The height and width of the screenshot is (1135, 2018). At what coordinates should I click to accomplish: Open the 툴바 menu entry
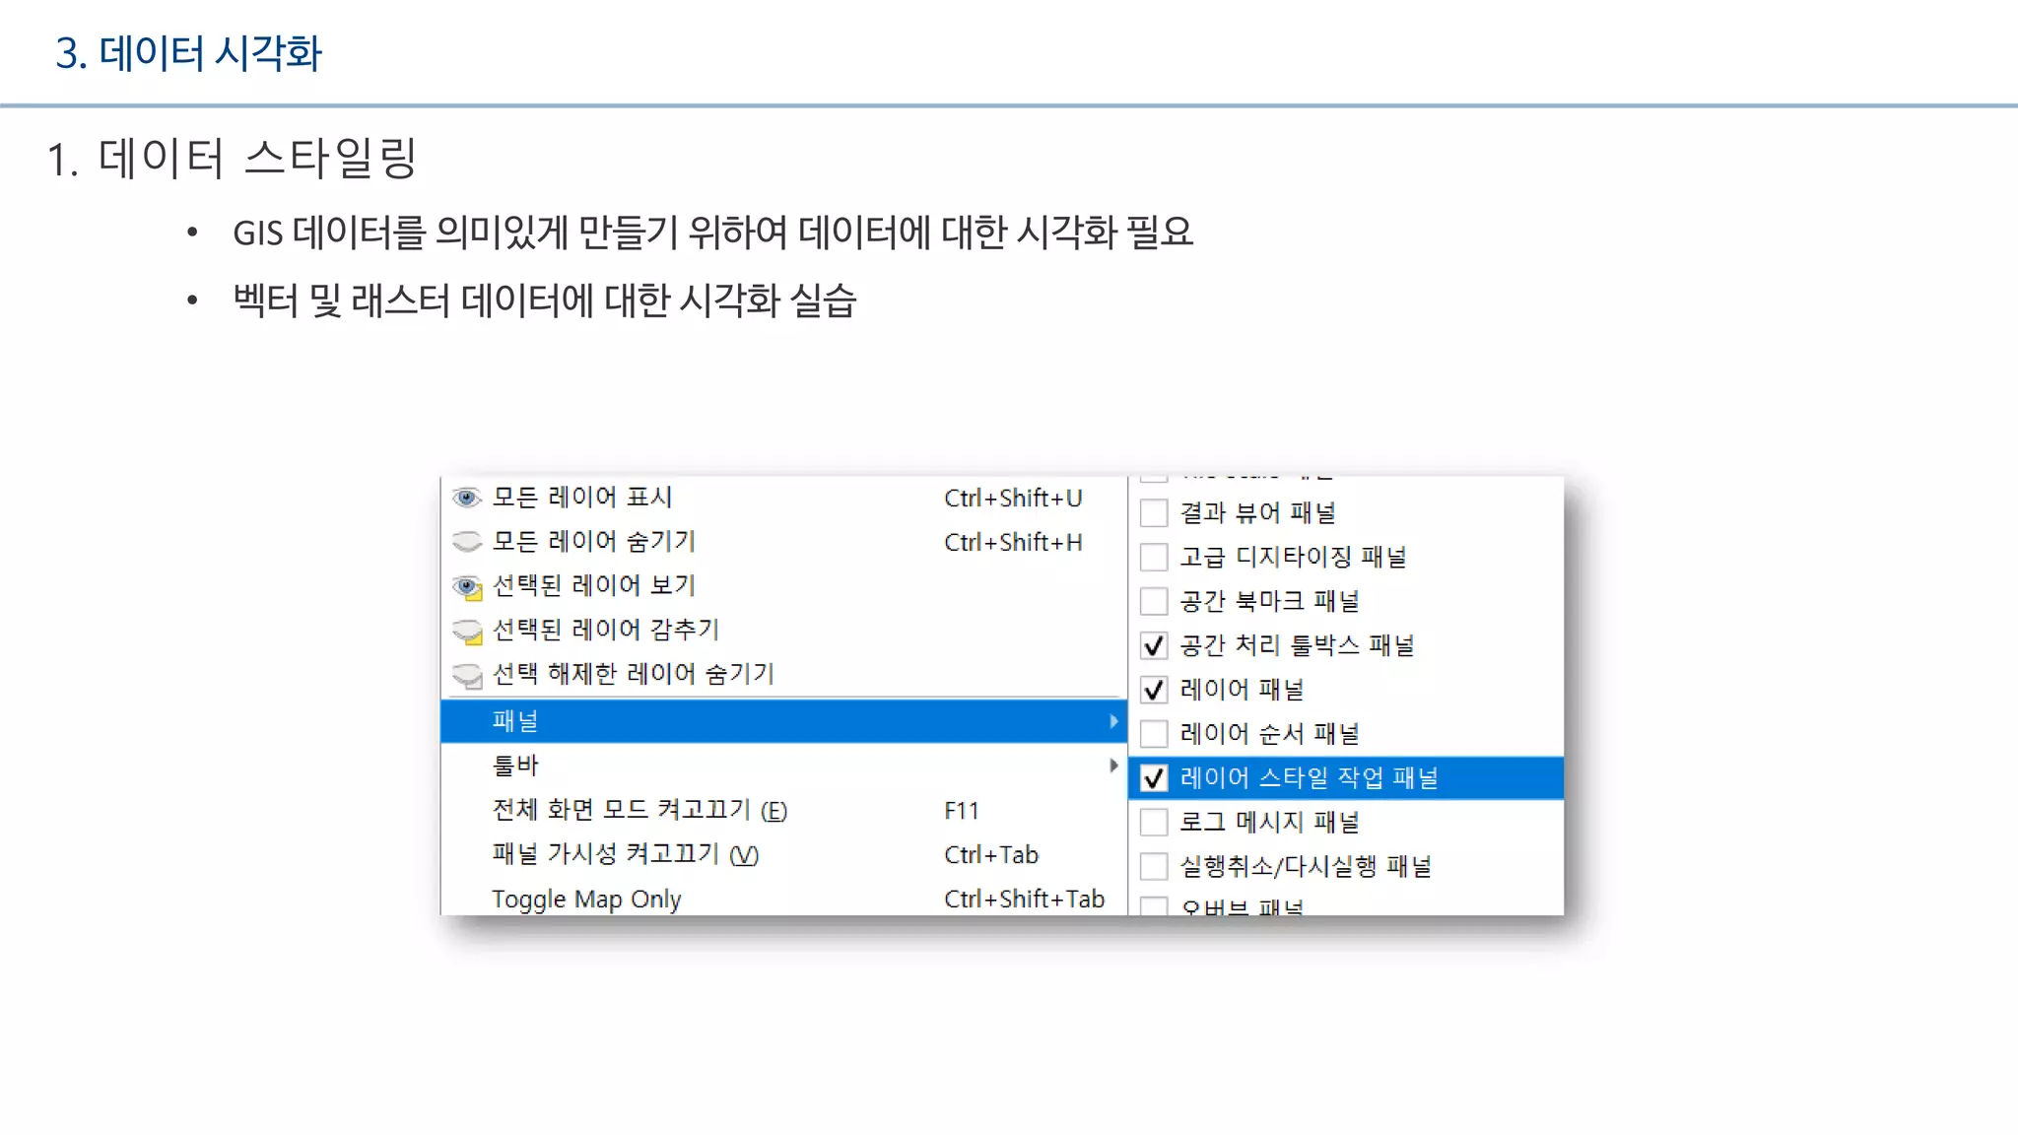pyautogui.click(x=515, y=766)
